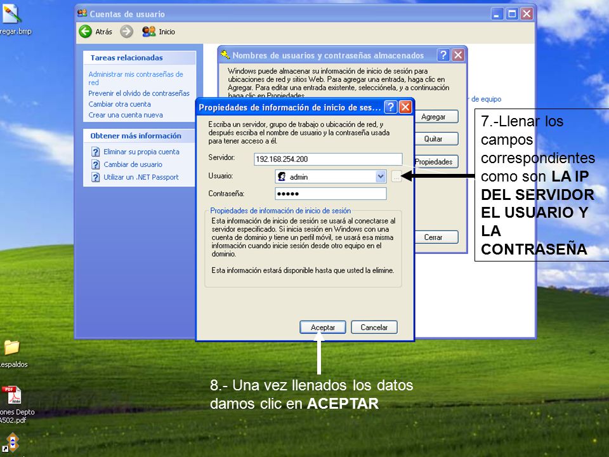Click Aceptar button
This screenshot has height=457, width=609.
click(x=323, y=328)
